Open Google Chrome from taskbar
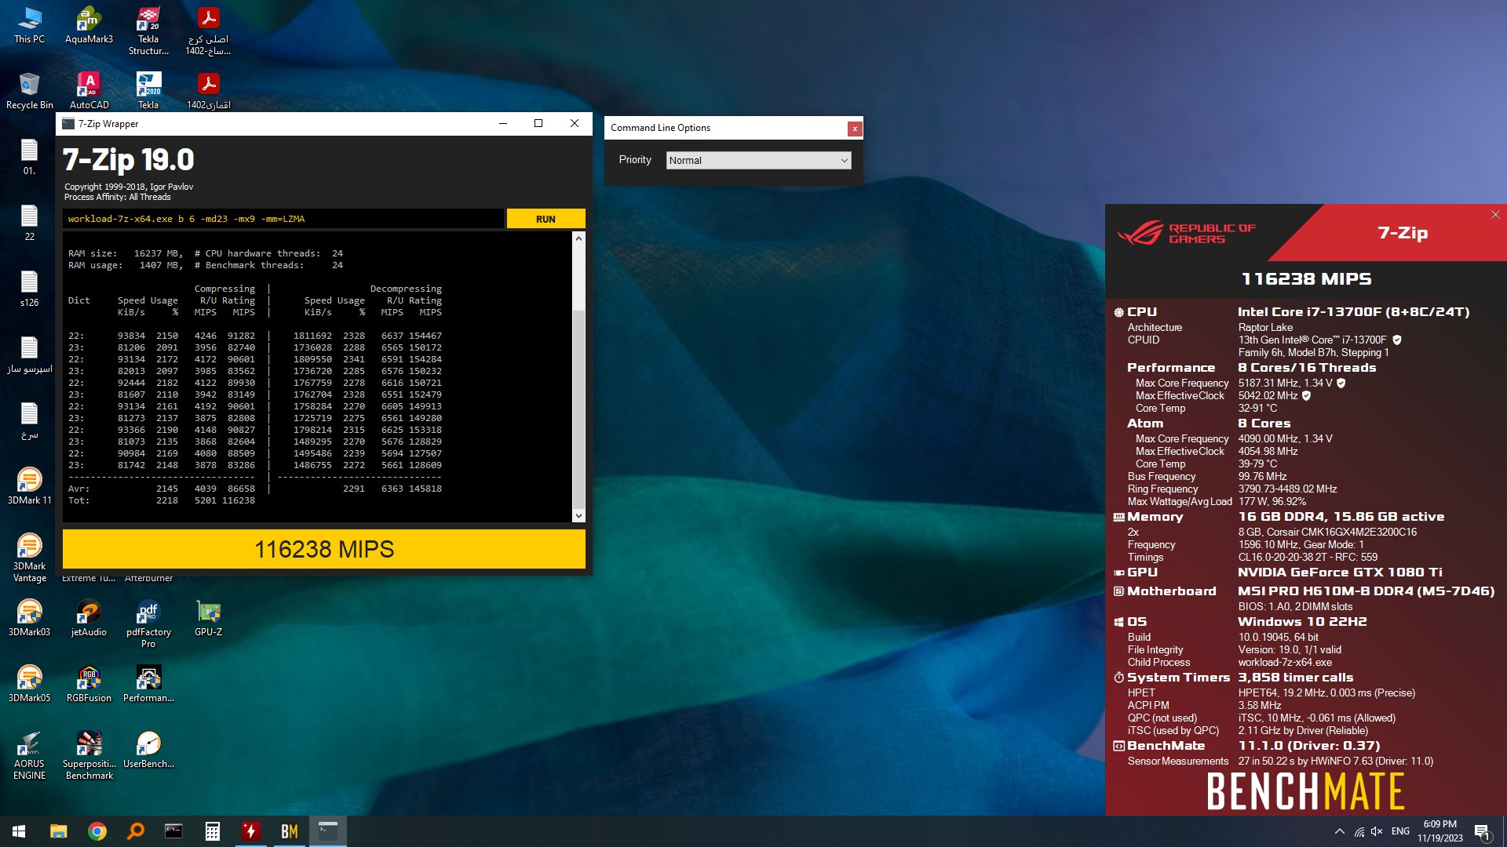Screen dimensions: 1507x847 point(97,831)
